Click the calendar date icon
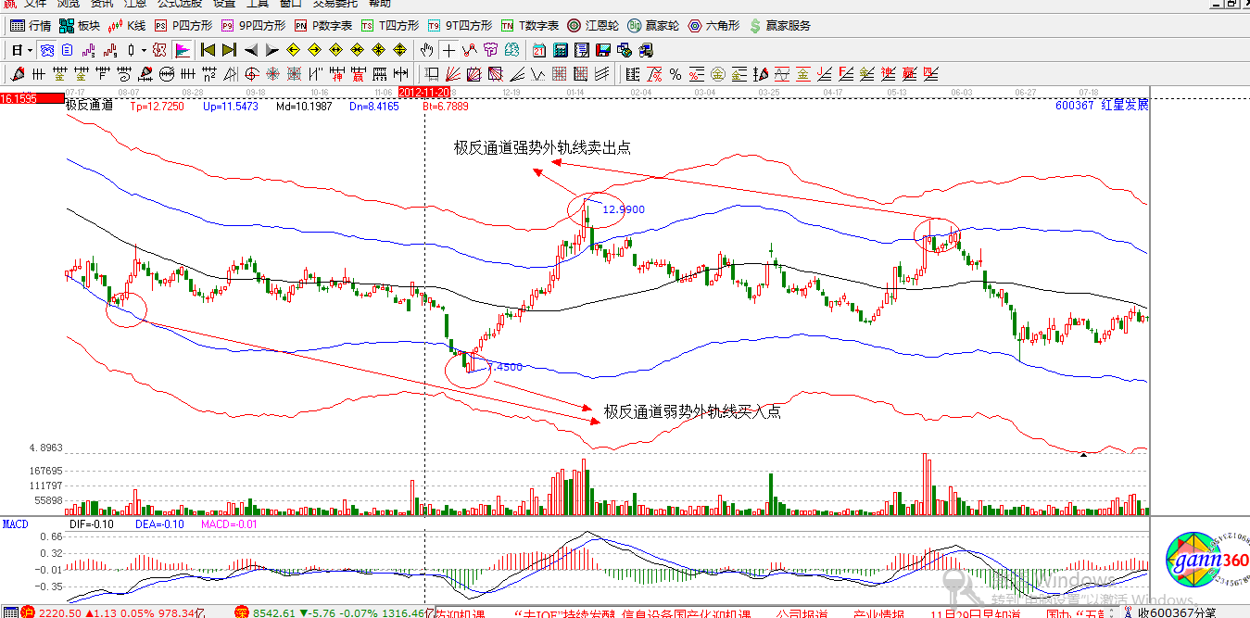Image resolution: width=1250 pixels, height=618 pixels. point(539,50)
